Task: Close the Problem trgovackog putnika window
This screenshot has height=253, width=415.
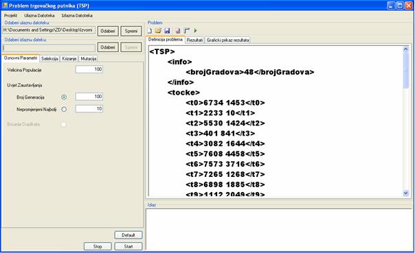Action: point(409,5)
